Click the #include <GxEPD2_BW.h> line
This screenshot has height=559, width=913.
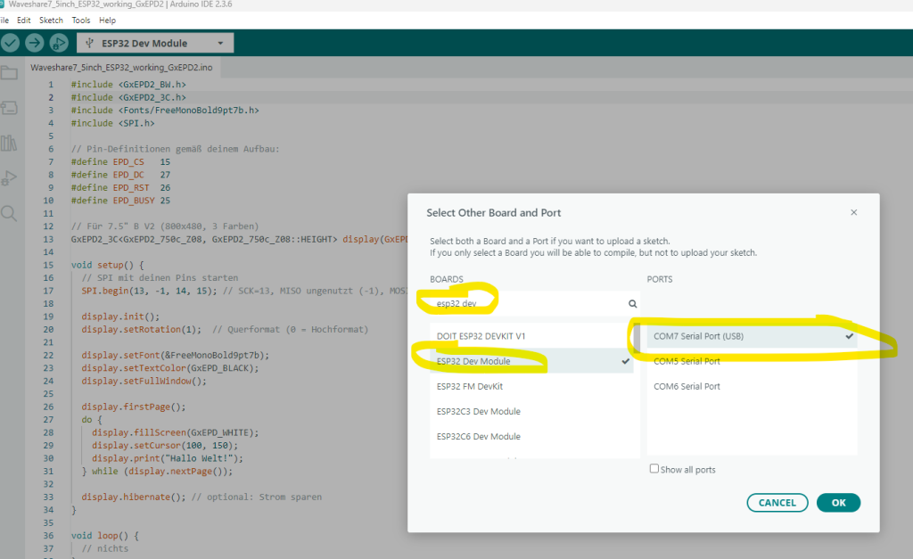(128, 85)
